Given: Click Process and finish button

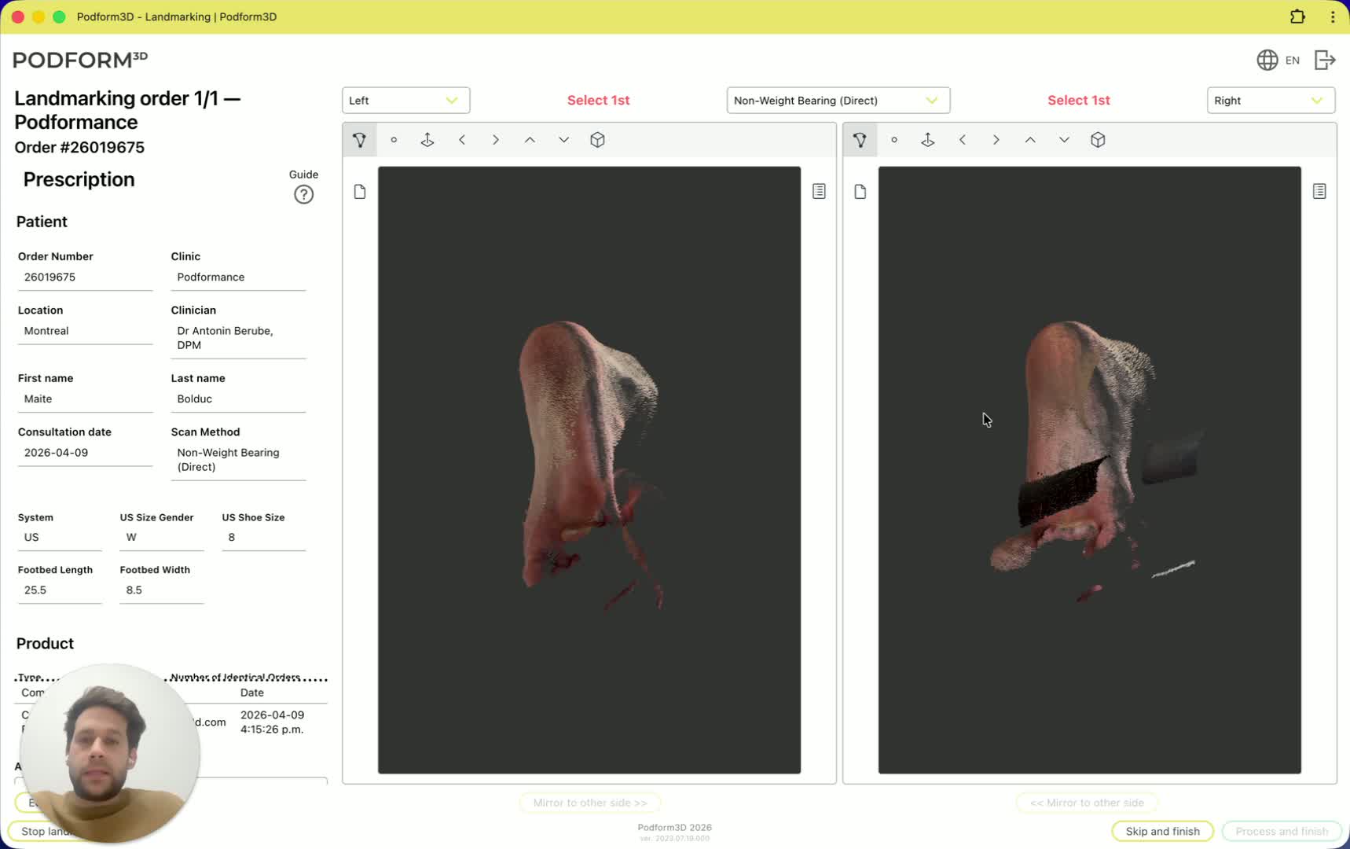Looking at the screenshot, I should click(x=1282, y=831).
